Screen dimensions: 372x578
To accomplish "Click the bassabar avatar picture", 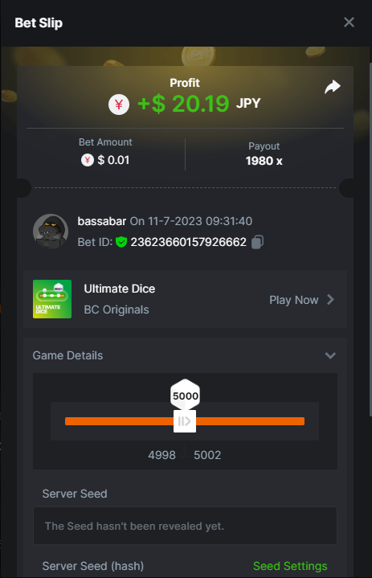I will coord(51,232).
